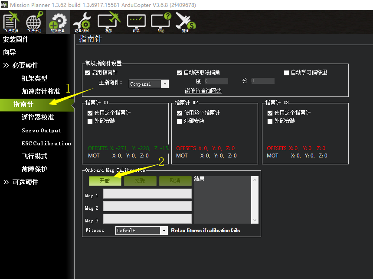Open the Config/Tuning (配置/调试) wrench icon
373x279 pixels.
pyautogui.click(x=82, y=22)
